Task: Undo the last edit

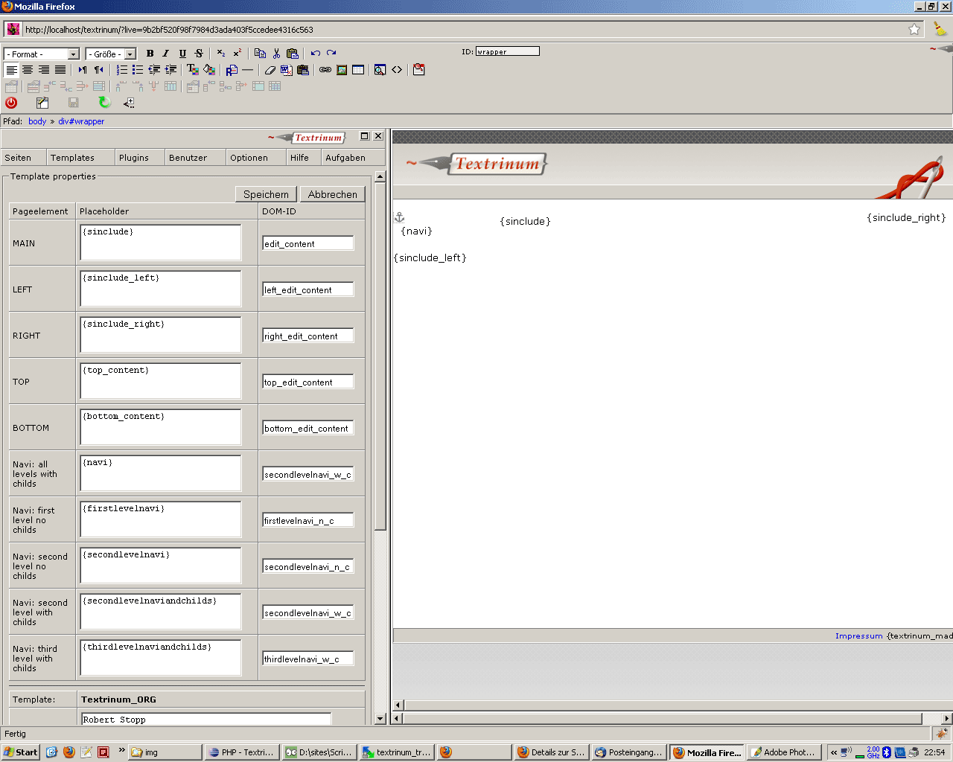Action: click(x=316, y=54)
